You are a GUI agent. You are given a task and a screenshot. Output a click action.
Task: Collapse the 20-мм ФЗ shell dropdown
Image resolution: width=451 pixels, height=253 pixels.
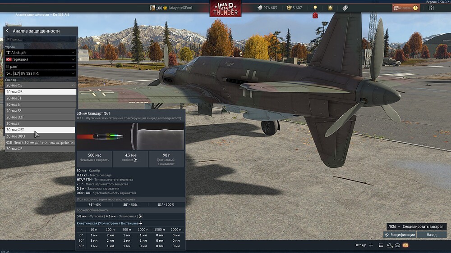pyautogui.click(x=41, y=85)
